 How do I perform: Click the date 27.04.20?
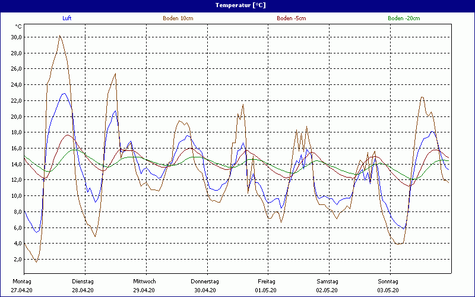coord(22,290)
